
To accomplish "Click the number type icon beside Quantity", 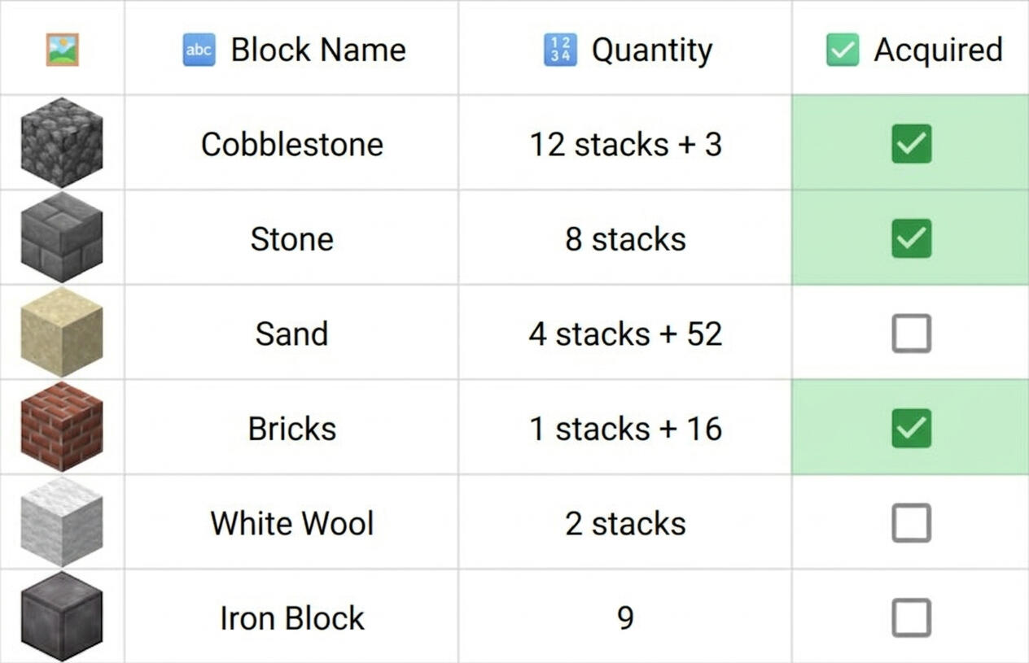I will (x=560, y=50).
